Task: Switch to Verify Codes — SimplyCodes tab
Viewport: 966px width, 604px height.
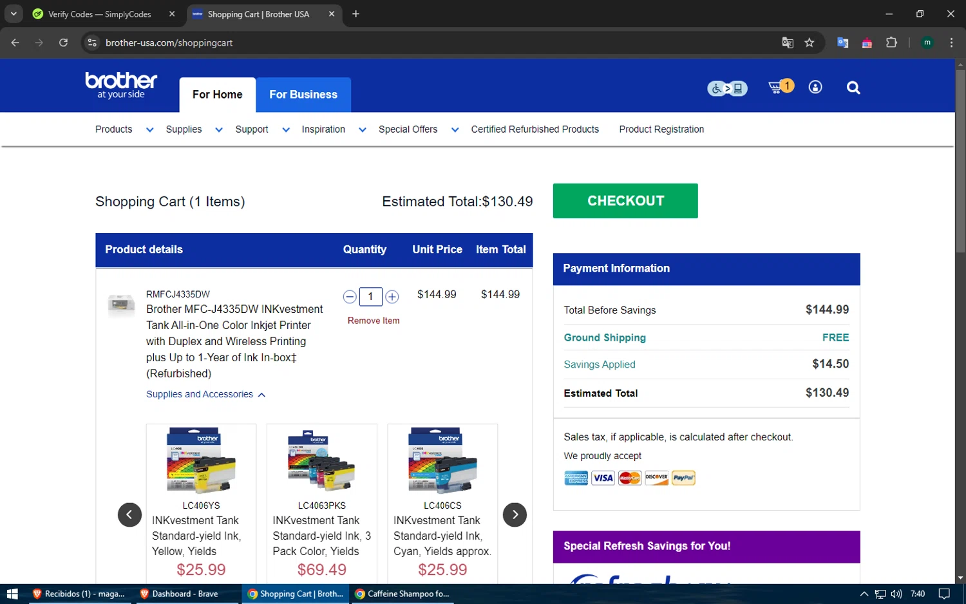Action: click(100, 14)
